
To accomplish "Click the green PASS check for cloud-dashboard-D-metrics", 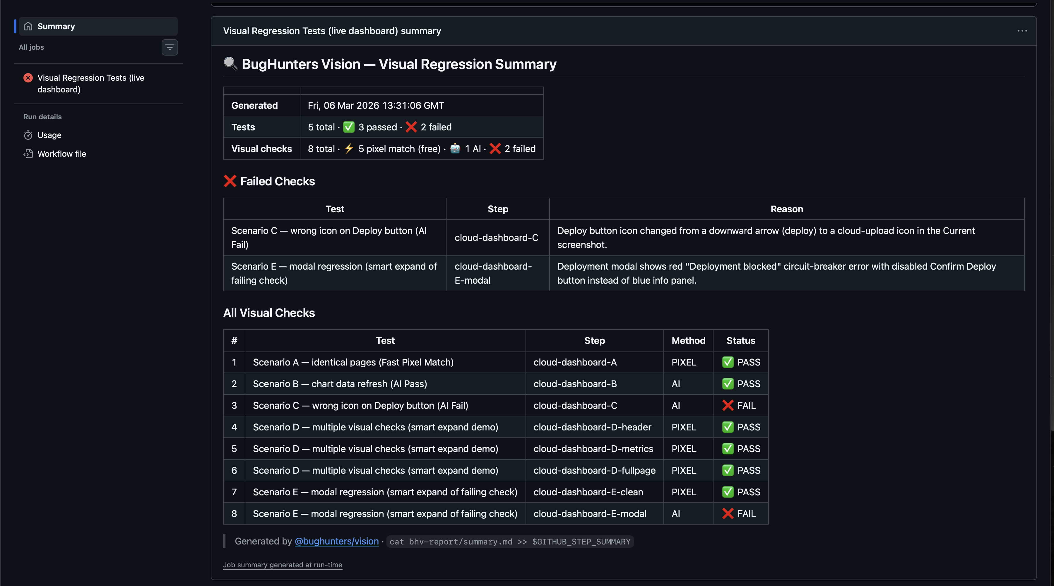I will pyautogui.click(x=728, y=449).
